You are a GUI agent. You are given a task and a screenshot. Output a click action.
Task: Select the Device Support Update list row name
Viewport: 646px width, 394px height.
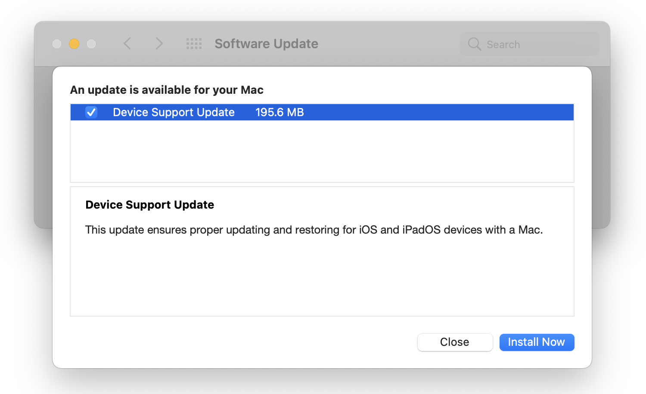(x=174, y=112)
